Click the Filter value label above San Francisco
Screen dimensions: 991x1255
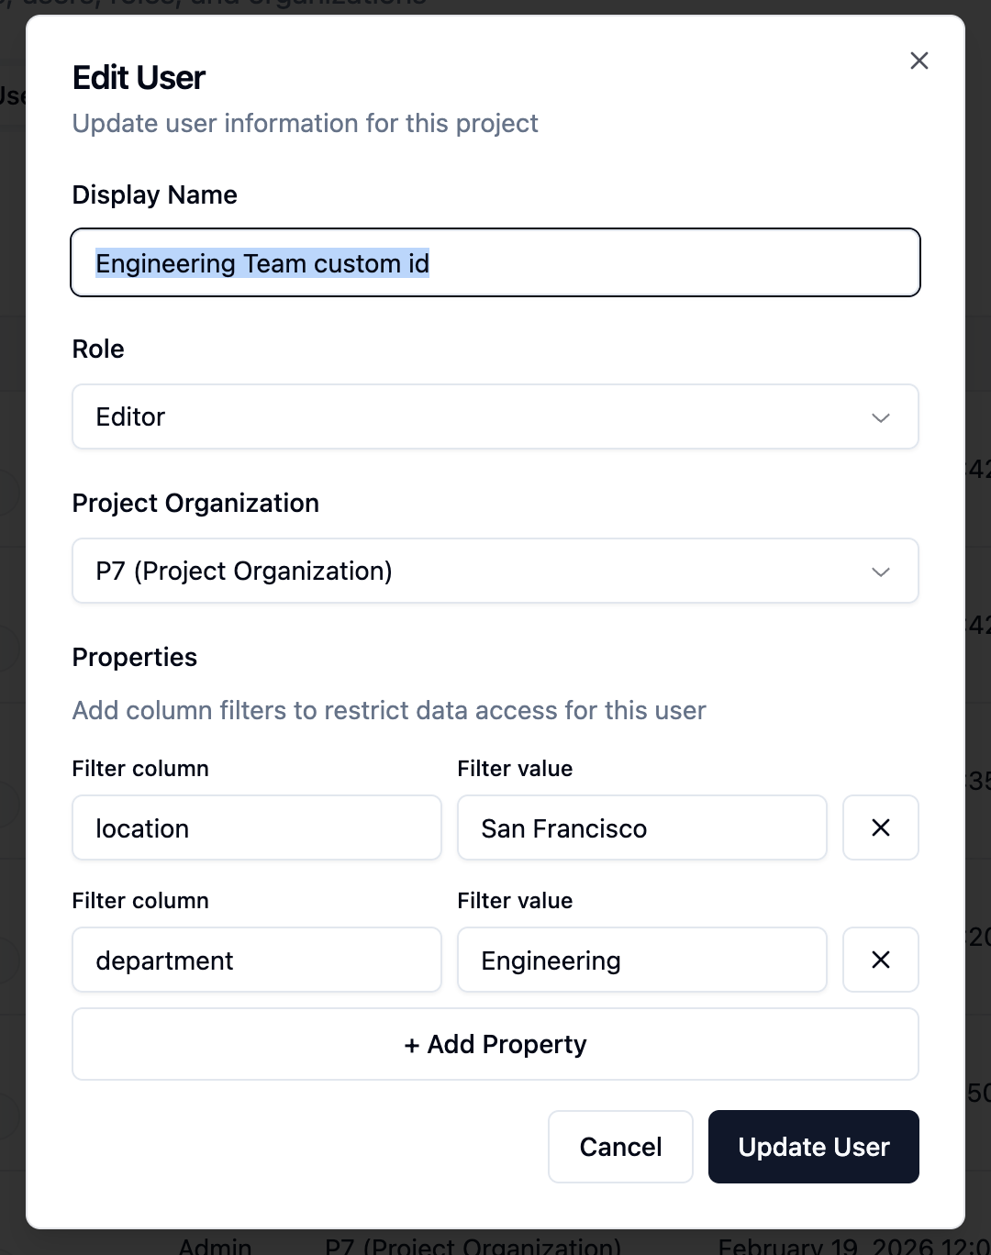coord(515,769)
